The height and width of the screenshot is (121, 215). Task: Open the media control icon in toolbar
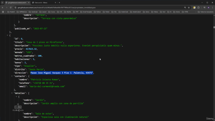click(x=205, y=7)
